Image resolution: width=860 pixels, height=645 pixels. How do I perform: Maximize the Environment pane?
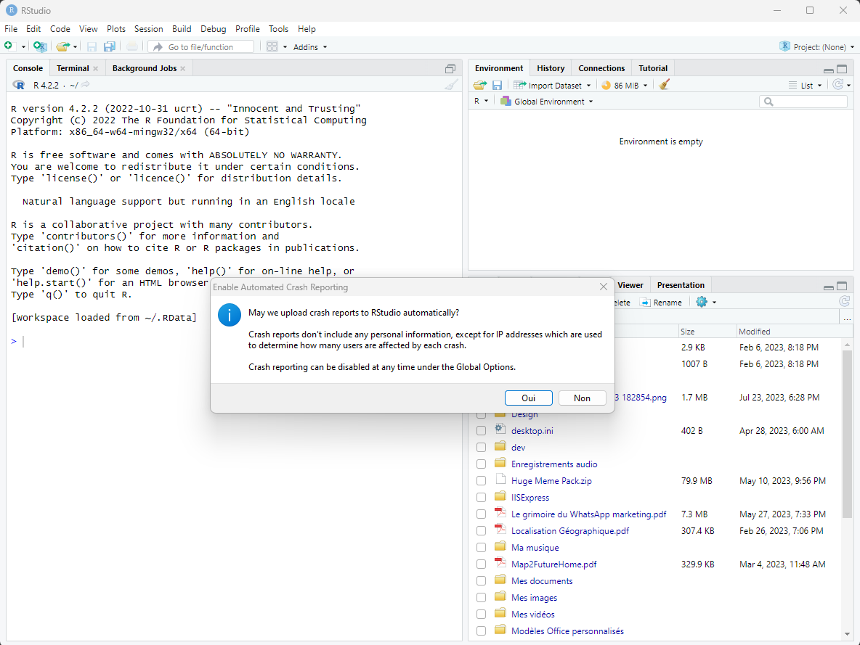pos(842,69)
